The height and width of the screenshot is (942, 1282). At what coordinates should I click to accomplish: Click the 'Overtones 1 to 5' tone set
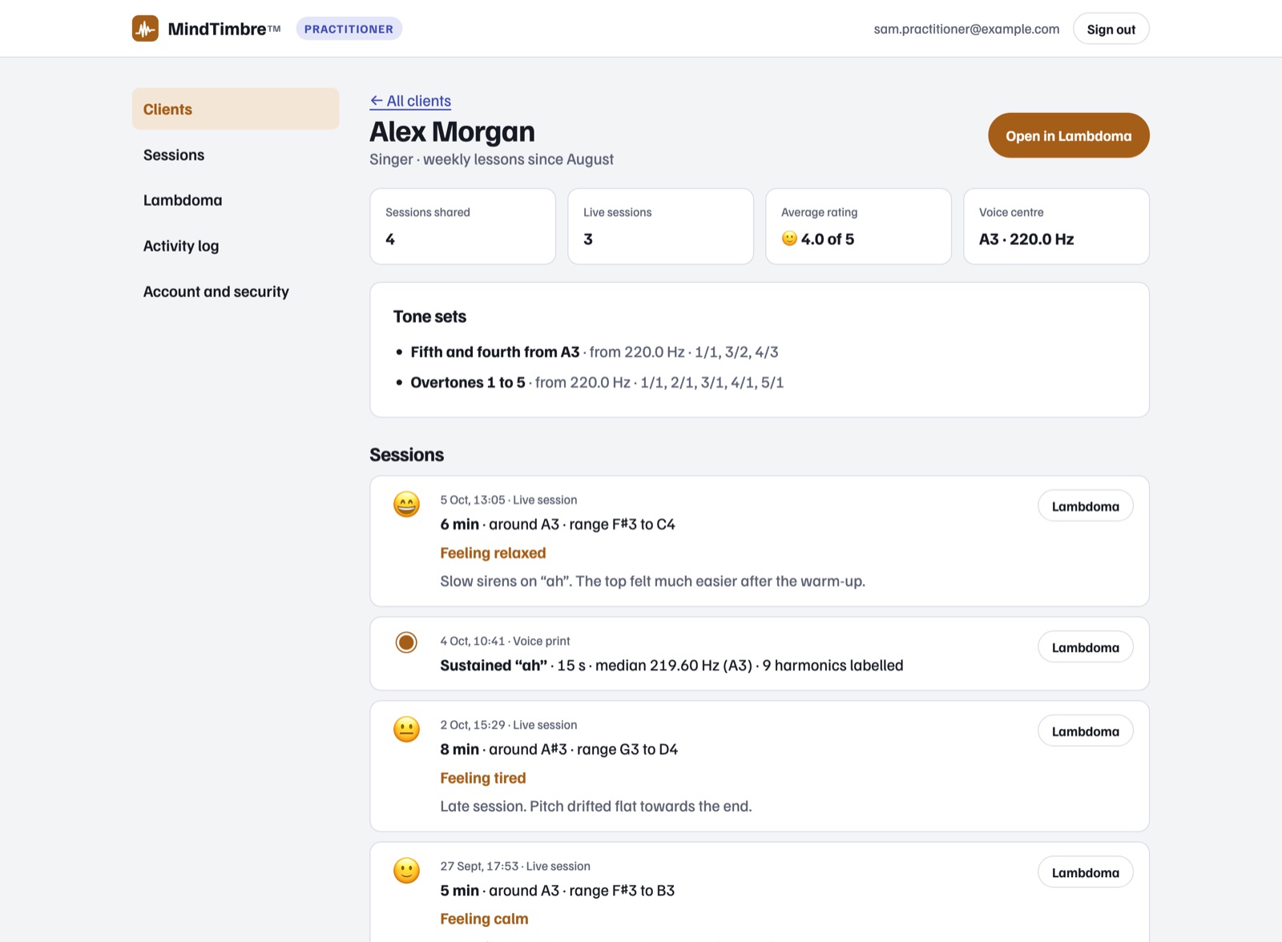tap(468, 382)
